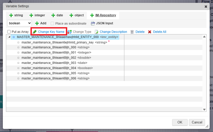This screenshot has height=132, width=213.
Task: Select the primary_key string row
Action: tap(57, 42)
